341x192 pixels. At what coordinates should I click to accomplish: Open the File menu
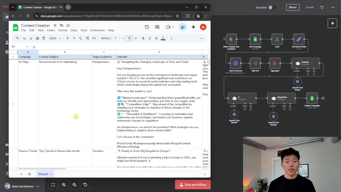[x=24, y=30]
